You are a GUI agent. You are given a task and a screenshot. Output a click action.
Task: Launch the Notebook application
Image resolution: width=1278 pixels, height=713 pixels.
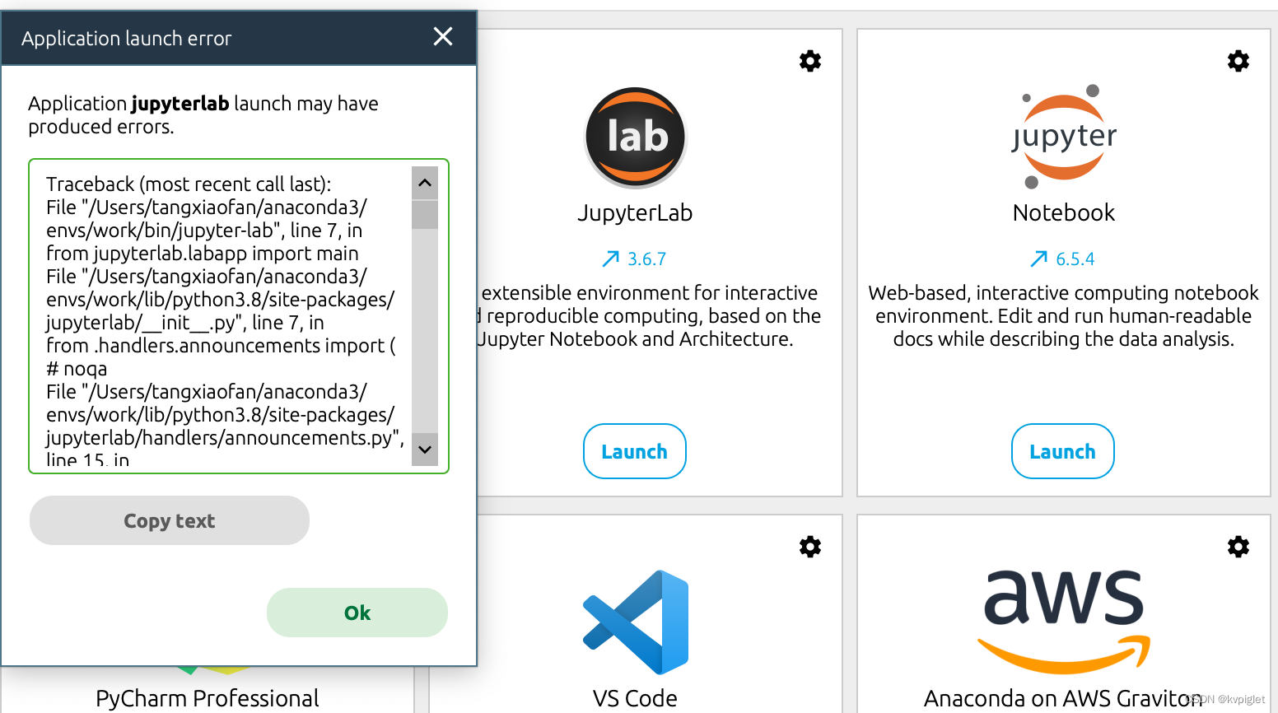(1062, 451)
